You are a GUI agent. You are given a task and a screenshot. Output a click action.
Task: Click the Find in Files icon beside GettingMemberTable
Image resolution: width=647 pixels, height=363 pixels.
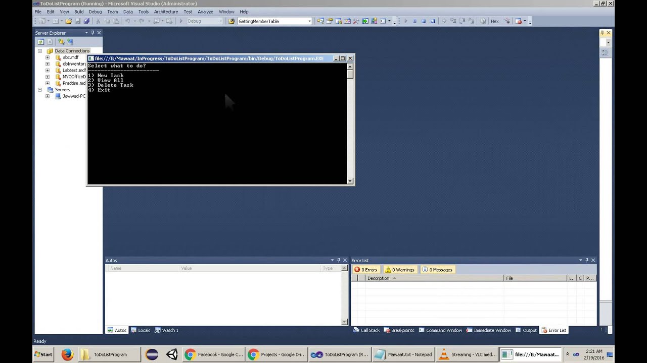[x=232, y=21]
